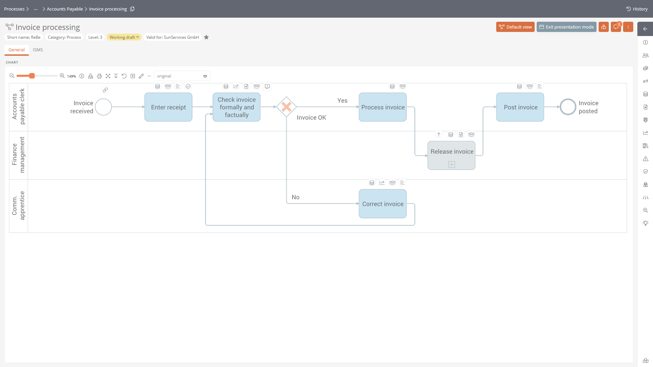This screenshot has height=367, width=653.
Task: Open the 'original' chart variant dropdown
Action: [x=182, y=76]
